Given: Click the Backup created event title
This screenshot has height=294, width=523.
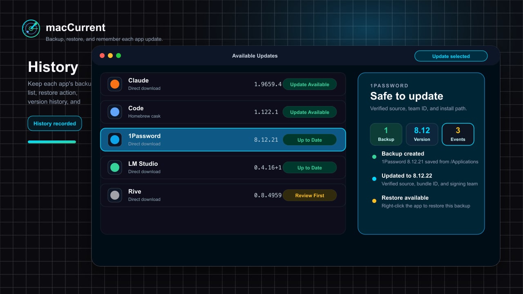Looking at the screenshot, I should point(403,154).
